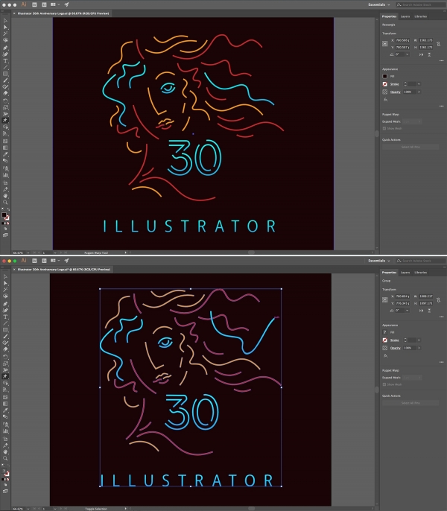The image size is (447, 511).
Task: Click the Bridge icon in bottom window top bar
Action: point(34,261)
